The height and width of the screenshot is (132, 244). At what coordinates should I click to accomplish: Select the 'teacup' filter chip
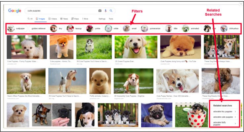(x=75, y=29)
